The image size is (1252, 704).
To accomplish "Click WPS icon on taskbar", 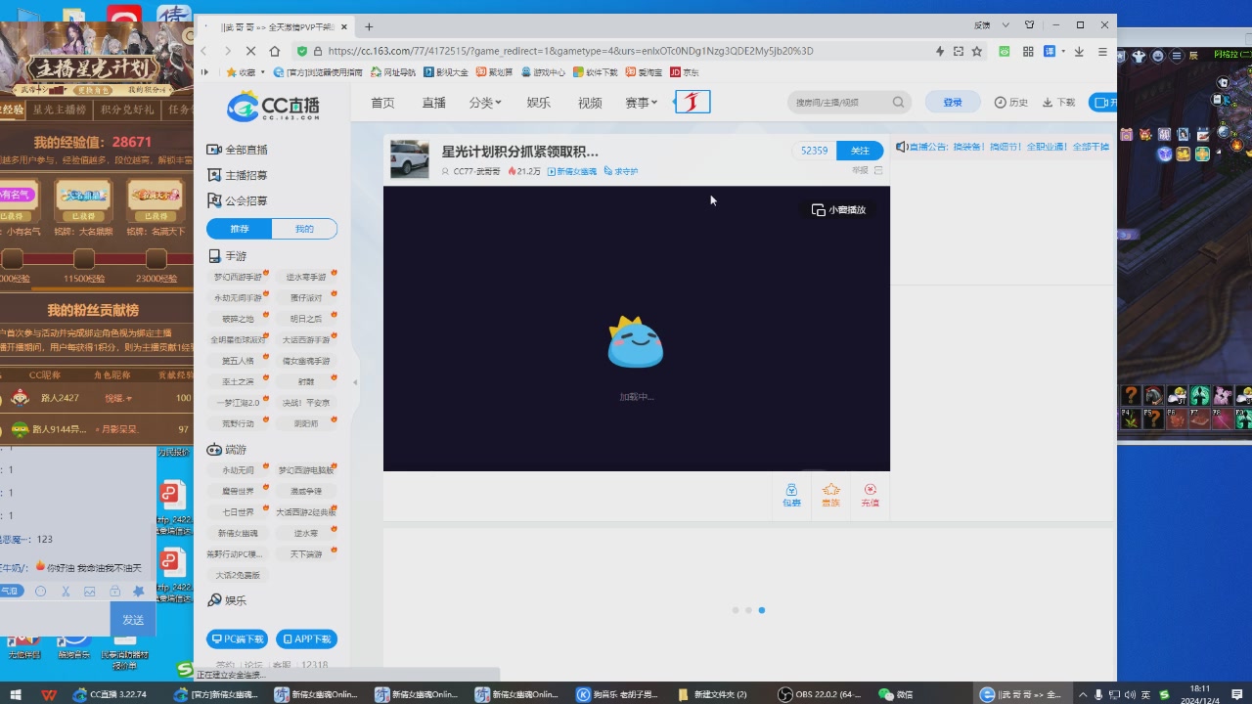I will tap(49, 694).
